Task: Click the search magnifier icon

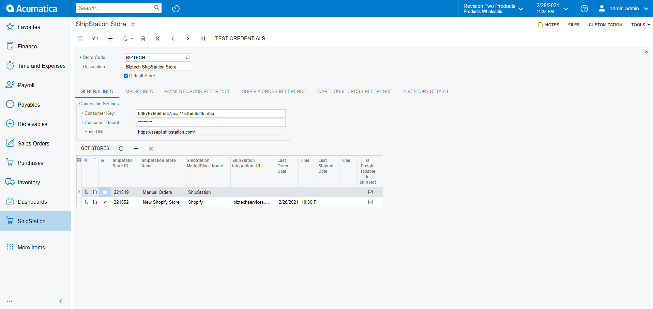Action: click(x=157, y=8)
